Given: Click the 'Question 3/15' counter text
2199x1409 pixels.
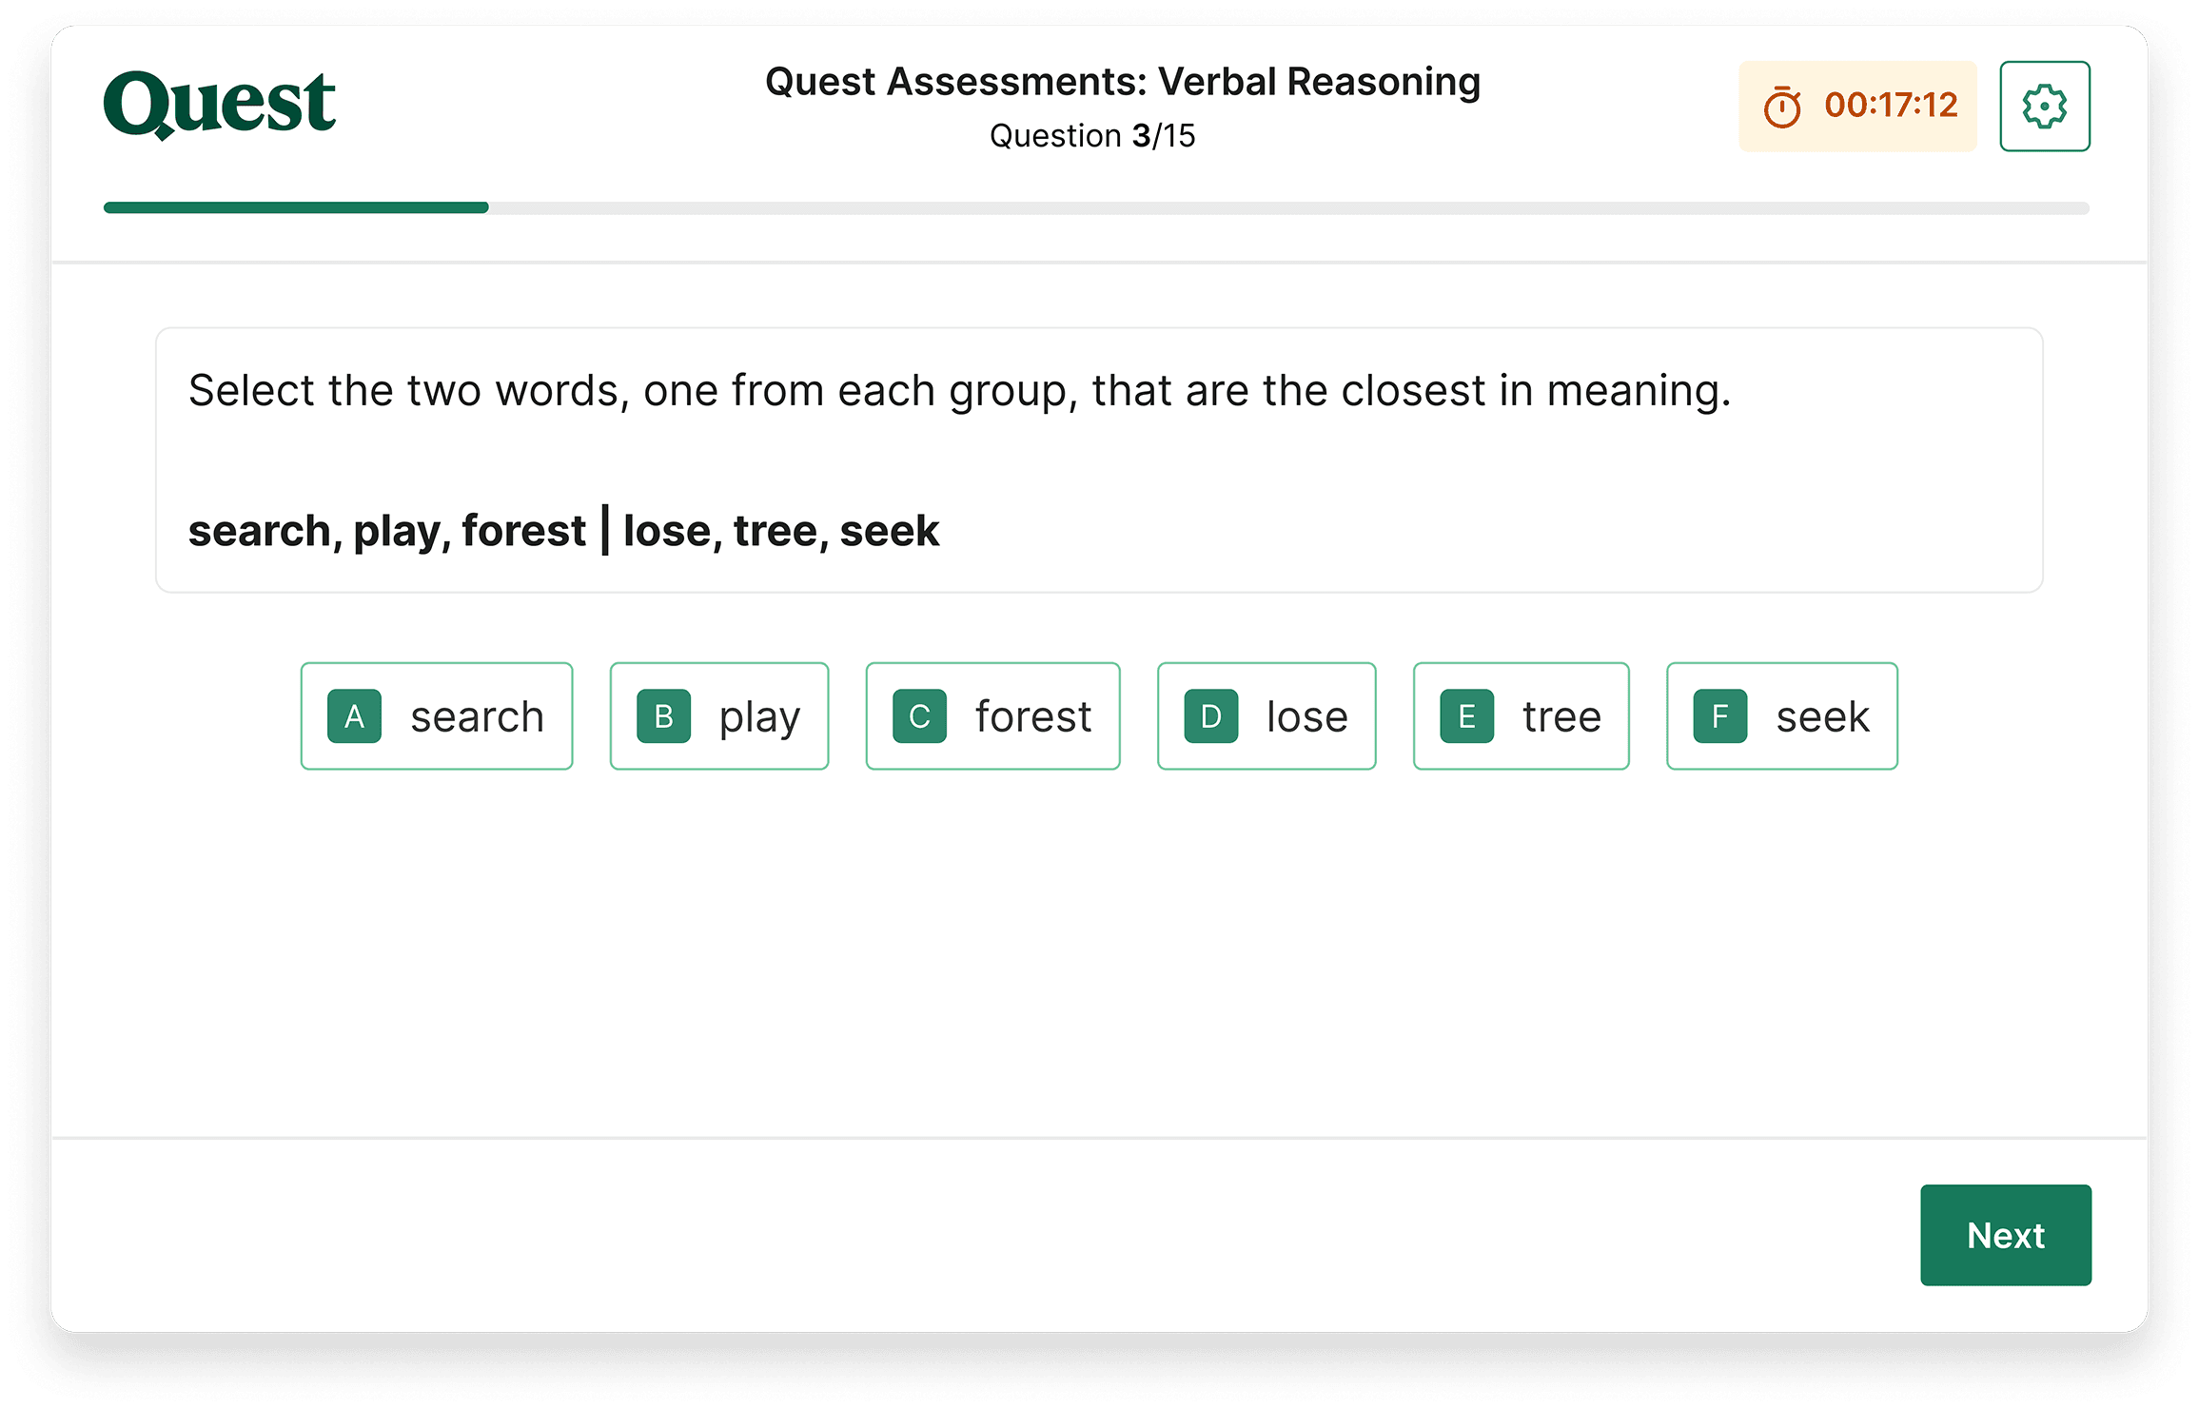Looking at the screenshot, I should 1091,135.
